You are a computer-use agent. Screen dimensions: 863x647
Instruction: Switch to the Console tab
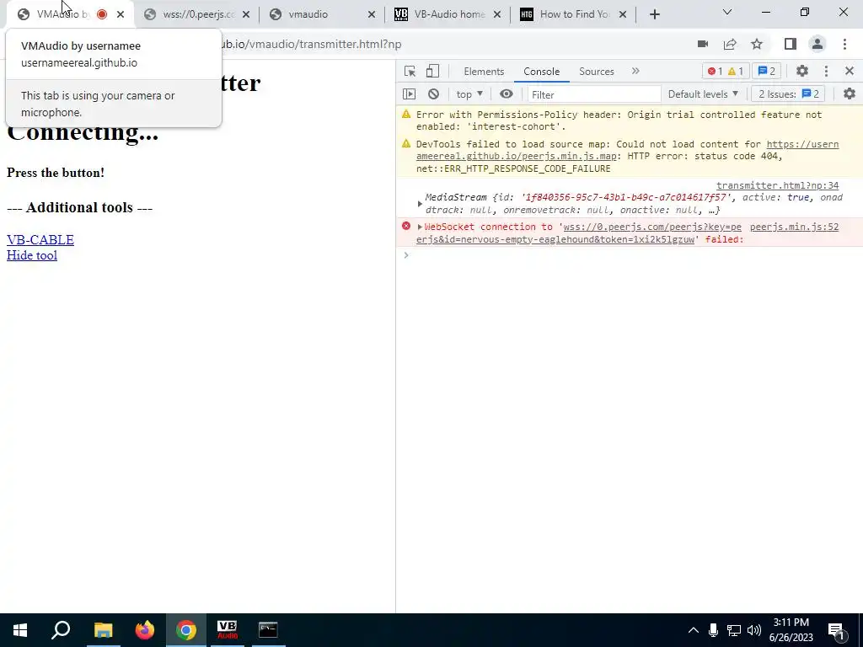tap(542, 72)
